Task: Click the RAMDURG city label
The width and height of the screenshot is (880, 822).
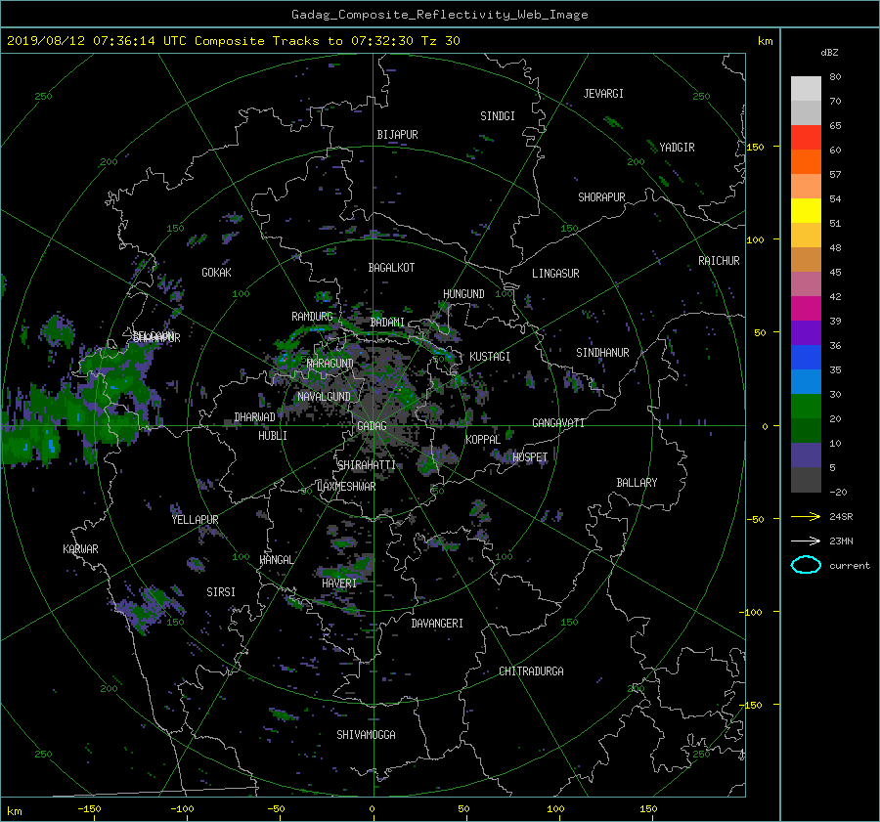Action: click(312, 317)
